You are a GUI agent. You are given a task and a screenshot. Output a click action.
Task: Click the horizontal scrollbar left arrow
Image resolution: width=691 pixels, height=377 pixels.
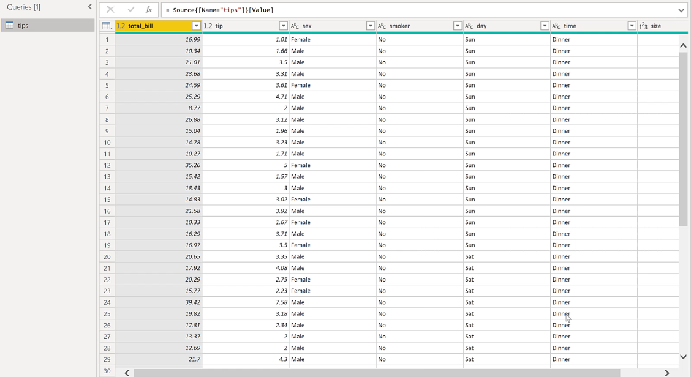(127, 373)
